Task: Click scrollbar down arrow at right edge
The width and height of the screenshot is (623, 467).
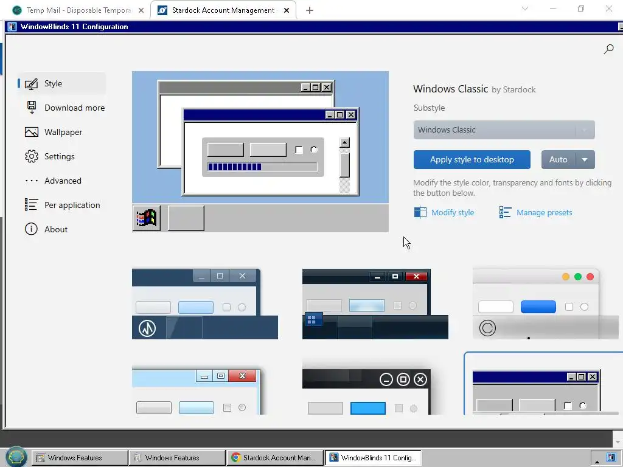Action: [x=618, y=441]
